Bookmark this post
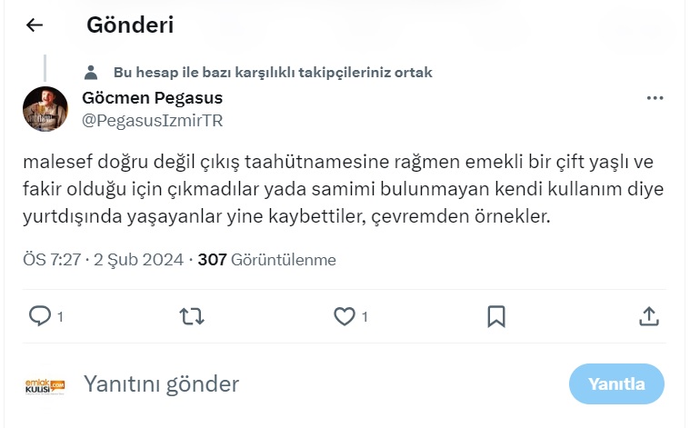The height and width of the screenshot is (428, 700). 496,315
